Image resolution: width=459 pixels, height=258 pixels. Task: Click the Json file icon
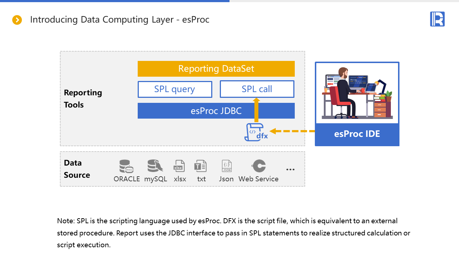coord(227,167)
